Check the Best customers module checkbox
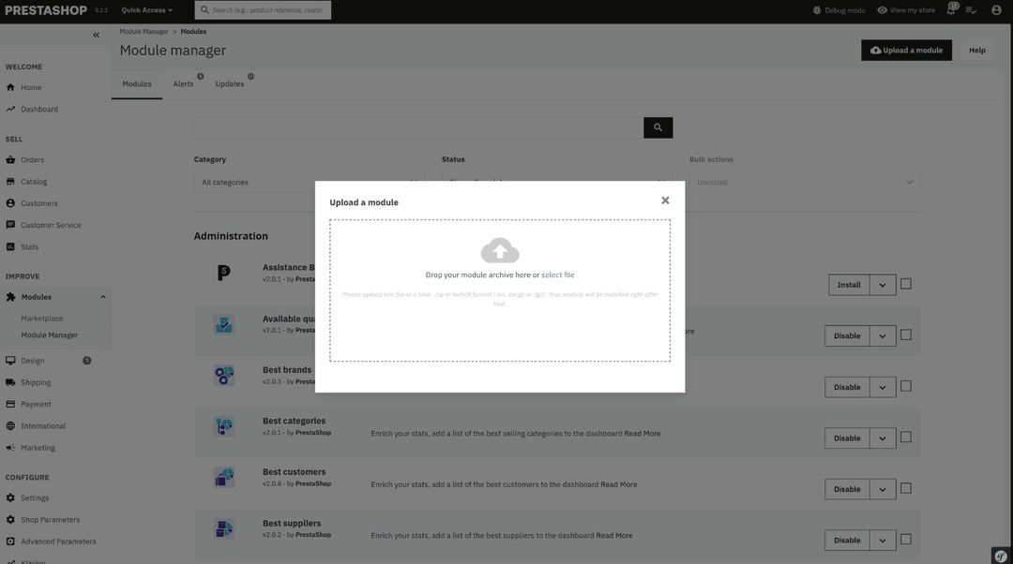This screenshot has height=564, width=1013. click(x=906, y=488)
